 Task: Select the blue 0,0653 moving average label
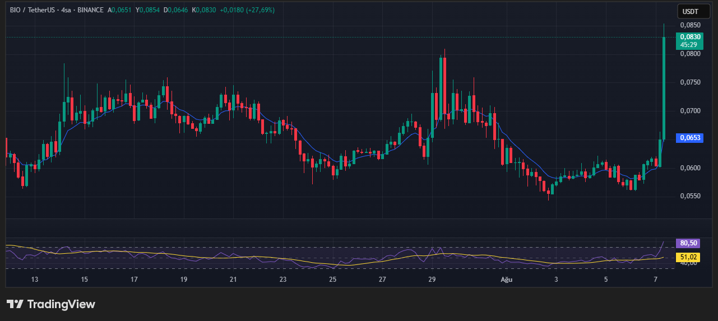tap(690, 137)
